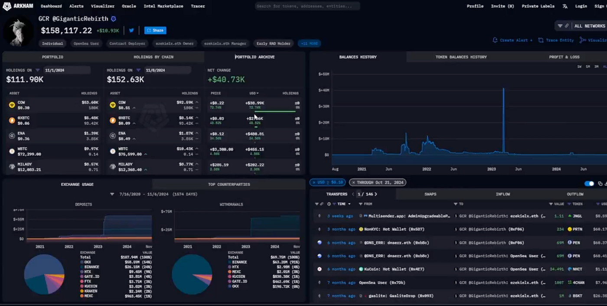The width and height of the screenshot is (607, 306).
Task: Click the chain link icon in transfers header
Action: [322, 204]
